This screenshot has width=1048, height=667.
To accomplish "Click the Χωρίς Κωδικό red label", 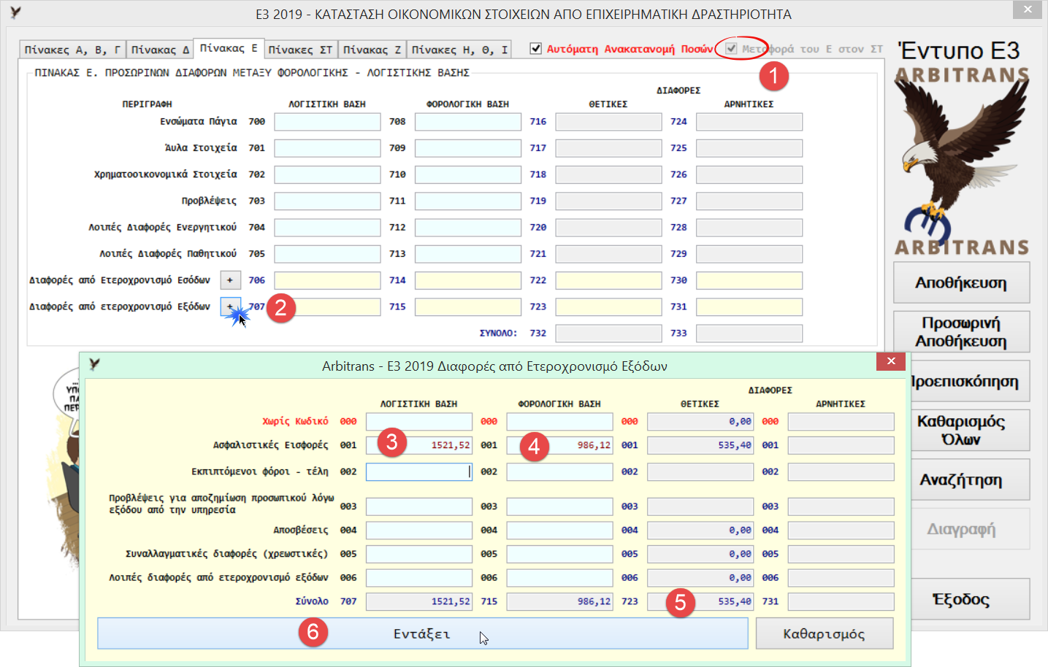I will tap(295, 421).
